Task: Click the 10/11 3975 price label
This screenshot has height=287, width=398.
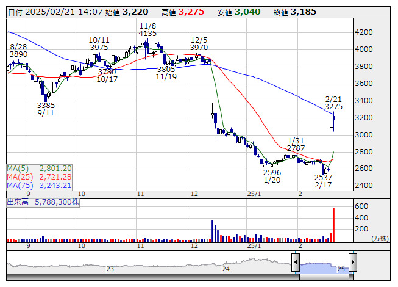Action: tap(99, 44)
